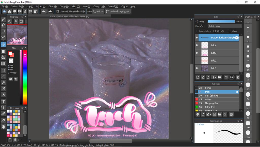Pick the Lasso selection tool
Screen dimensions: 260x147
click(3, 77)
